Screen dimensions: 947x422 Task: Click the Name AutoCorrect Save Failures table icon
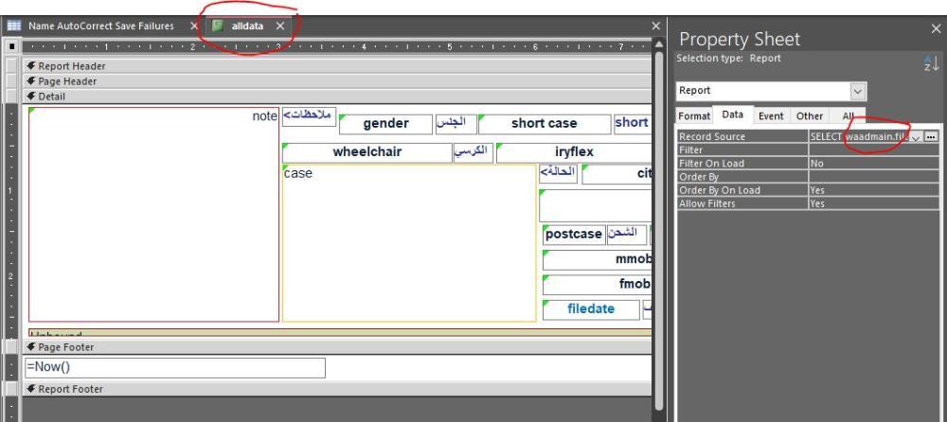tap(12, 25)
